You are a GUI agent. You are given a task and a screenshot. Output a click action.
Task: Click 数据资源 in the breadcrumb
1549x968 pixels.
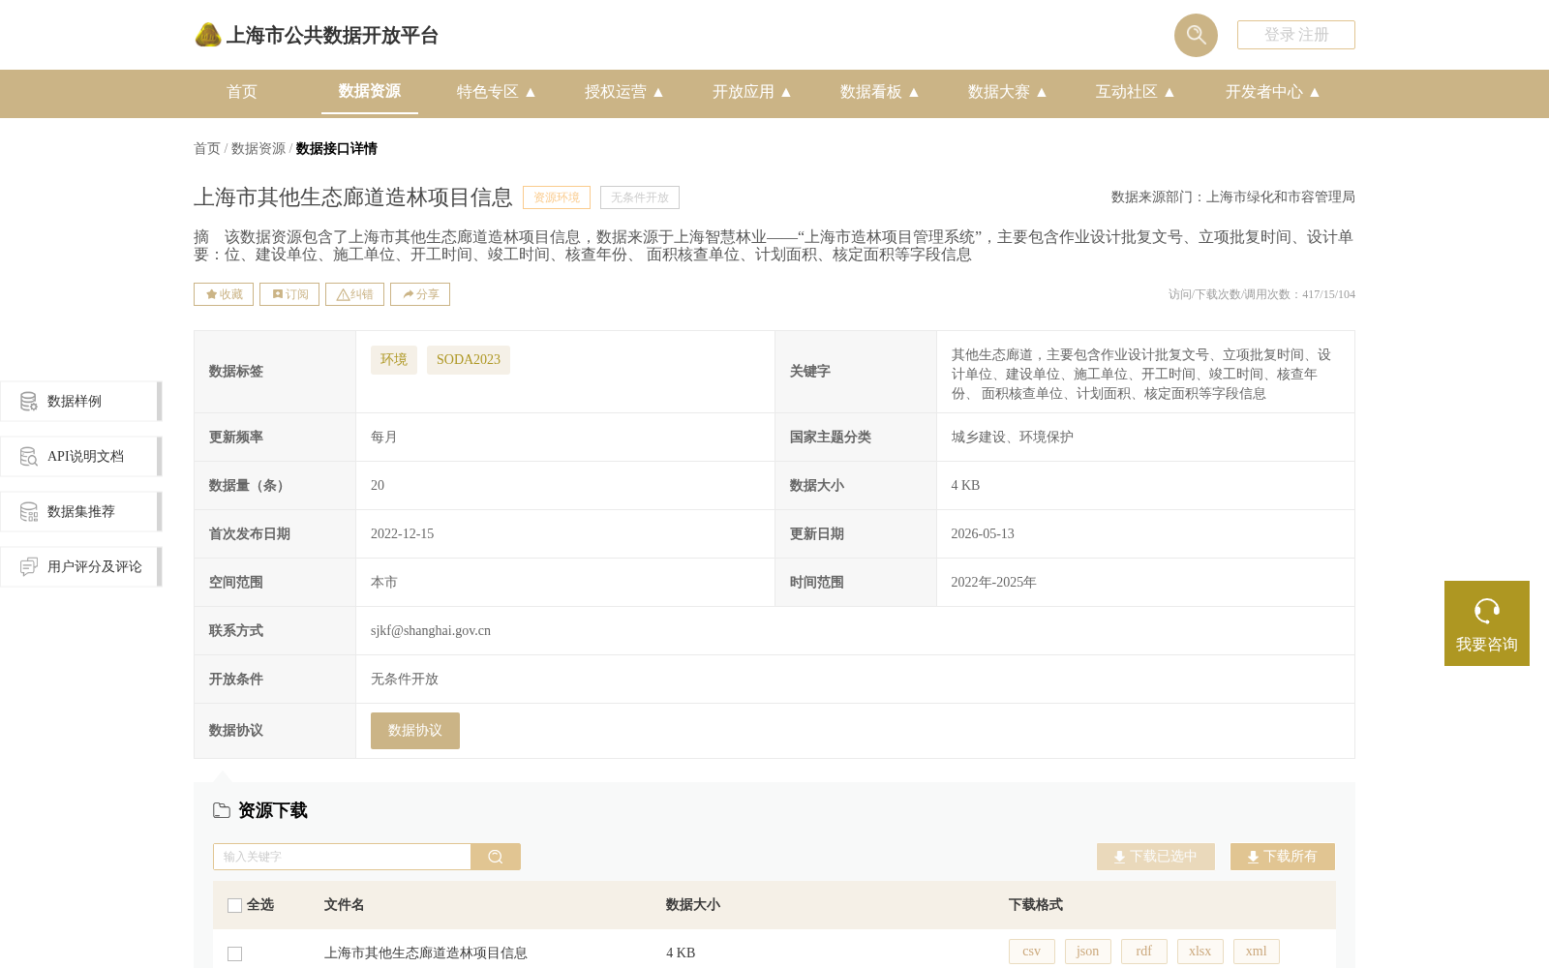258,148
